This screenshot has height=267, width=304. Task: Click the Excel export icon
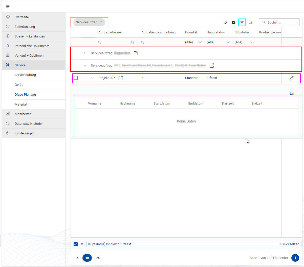pos(234,22)
